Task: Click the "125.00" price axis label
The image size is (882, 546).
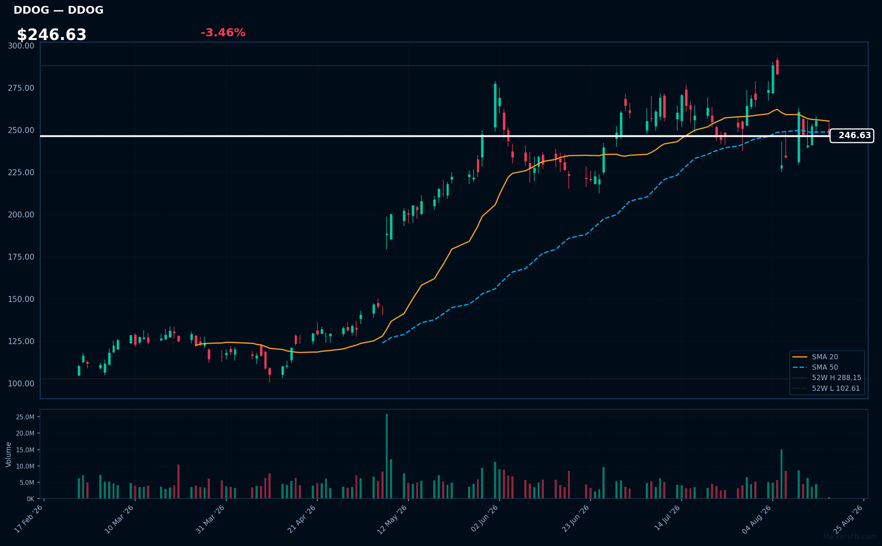Action: coord(21,341)
